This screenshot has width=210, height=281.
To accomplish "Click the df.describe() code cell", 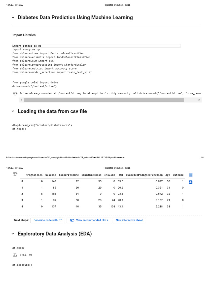I will 22,265.
